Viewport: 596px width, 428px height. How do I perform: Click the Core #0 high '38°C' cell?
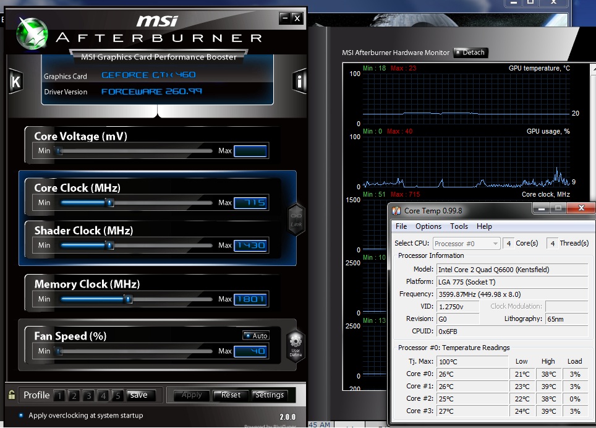point(548,374)
